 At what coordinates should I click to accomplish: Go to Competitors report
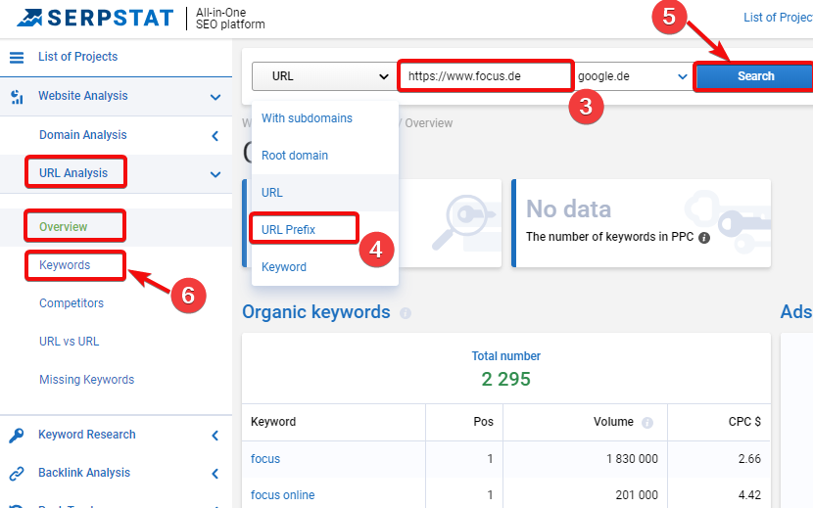click(72, 303)
